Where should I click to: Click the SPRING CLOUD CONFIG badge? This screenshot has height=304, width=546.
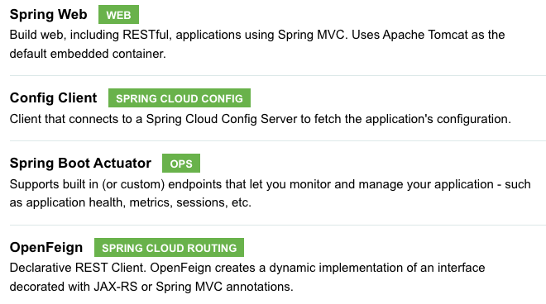[180, 98]
